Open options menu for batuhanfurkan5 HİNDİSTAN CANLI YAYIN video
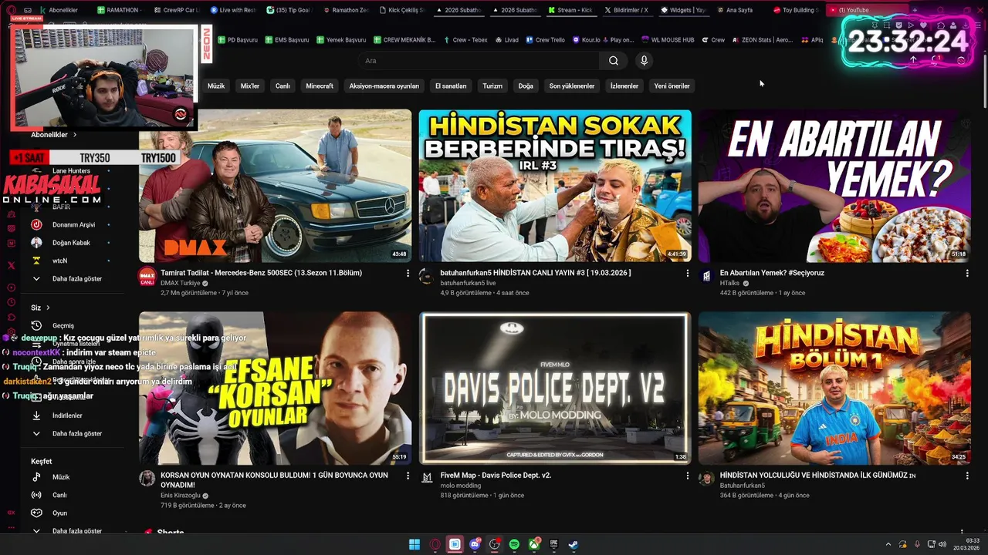988x555 pixels. point(687,273)
